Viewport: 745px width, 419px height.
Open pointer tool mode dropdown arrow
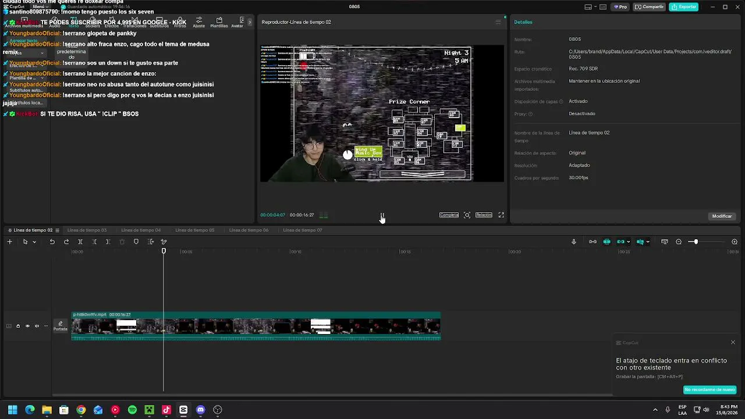[x=34, y=242]
